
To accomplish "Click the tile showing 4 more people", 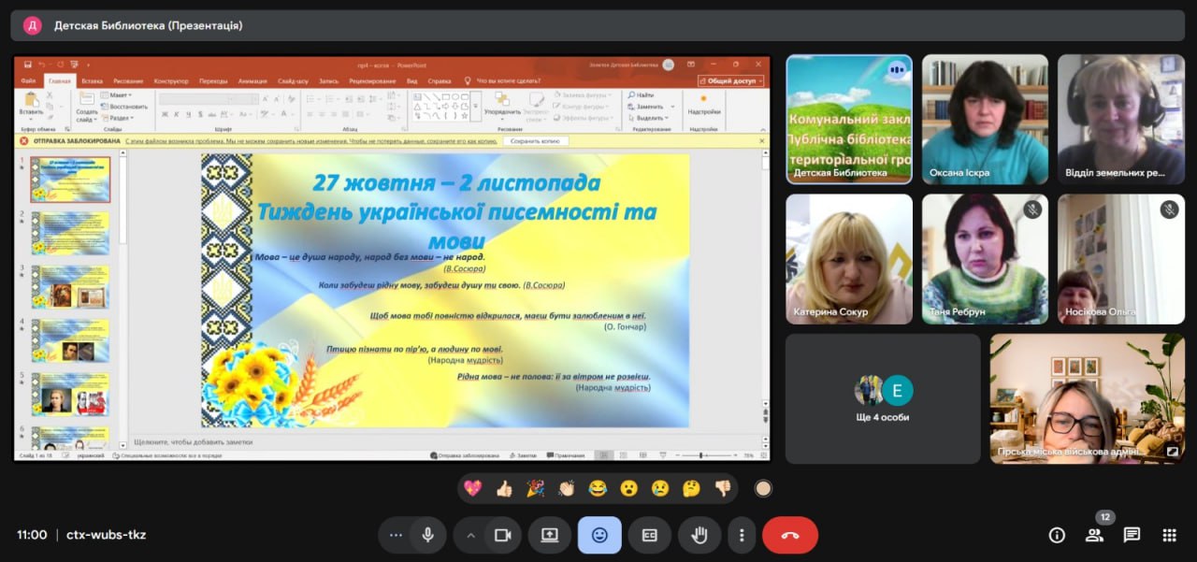I will pyautogui.click(x=883, y=398).
